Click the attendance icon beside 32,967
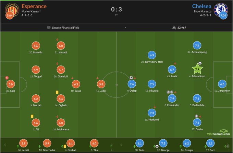Image resolution: width=233 pixels, height=153 pixels. [174, 27]
